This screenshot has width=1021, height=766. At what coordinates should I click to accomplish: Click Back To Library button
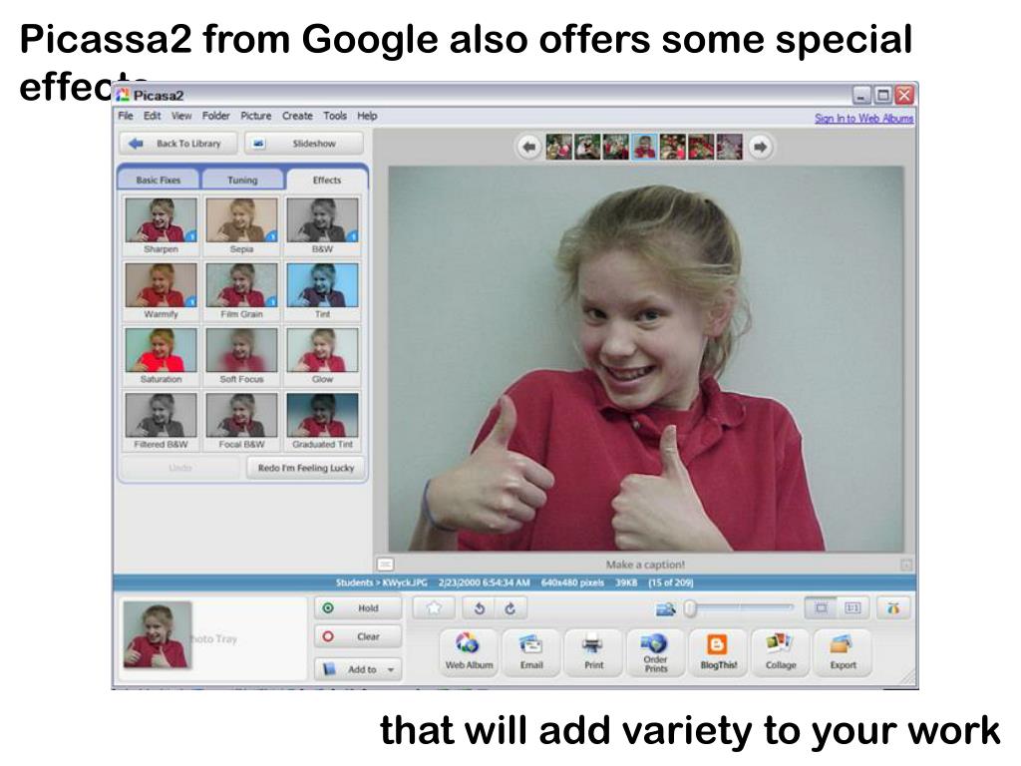(179, 144)
